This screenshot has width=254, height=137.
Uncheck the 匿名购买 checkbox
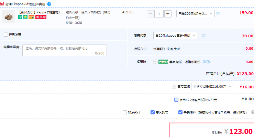coord(152,112)
